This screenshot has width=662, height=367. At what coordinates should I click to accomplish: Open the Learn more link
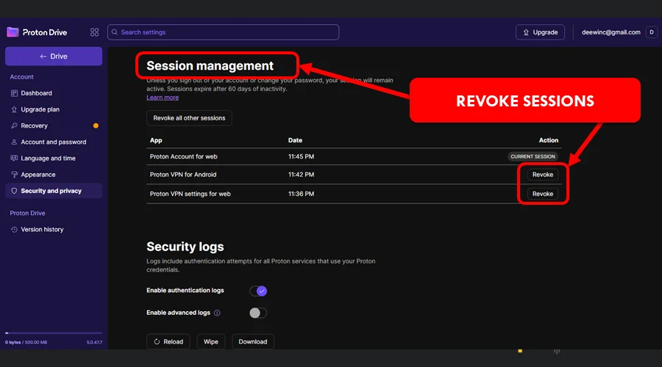point(163,98)
